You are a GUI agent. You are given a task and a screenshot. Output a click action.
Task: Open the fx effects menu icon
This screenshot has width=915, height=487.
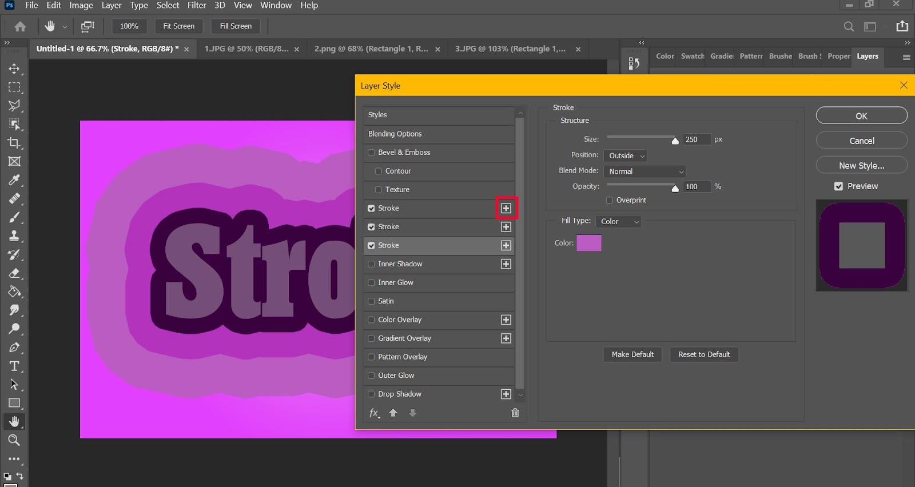pyautogui.click(x=374, y=413)
